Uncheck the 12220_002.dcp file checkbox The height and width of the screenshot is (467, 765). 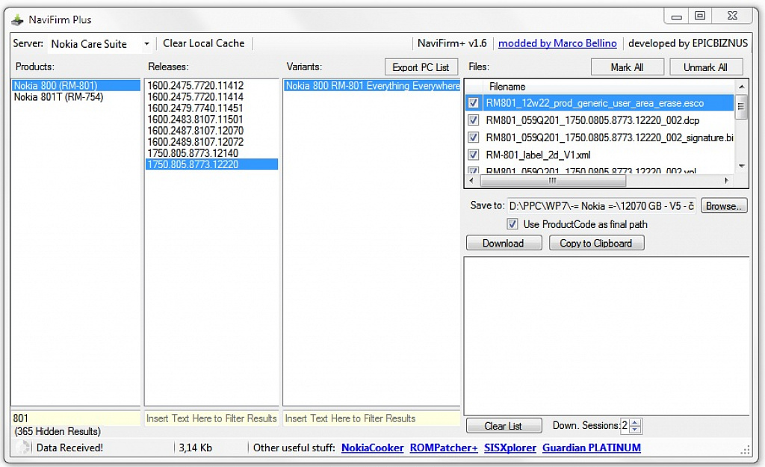(473, 120)
